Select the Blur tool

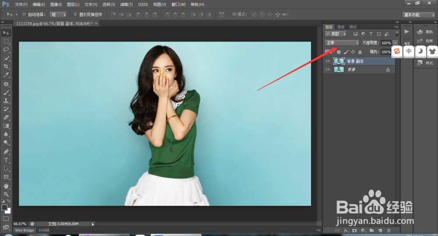[6, 134]
